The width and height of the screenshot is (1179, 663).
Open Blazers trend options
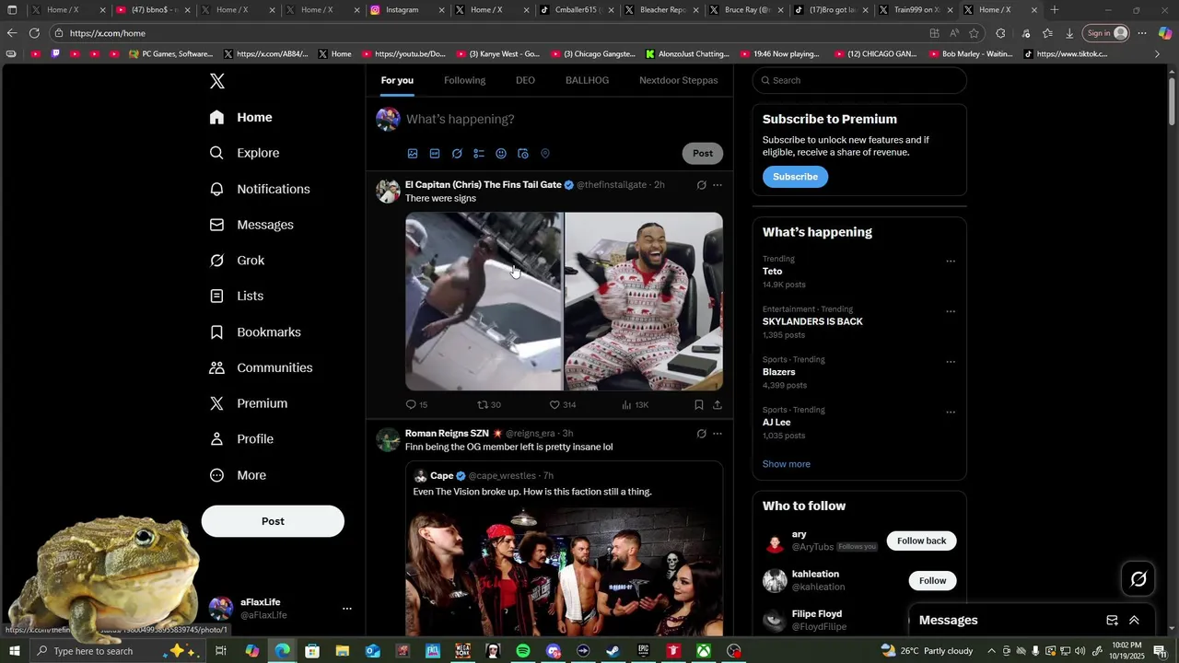(x=951, y=362)
